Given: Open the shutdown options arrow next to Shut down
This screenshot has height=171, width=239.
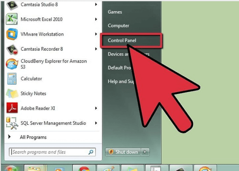Looking at the screenshot, I should (145, 152).
